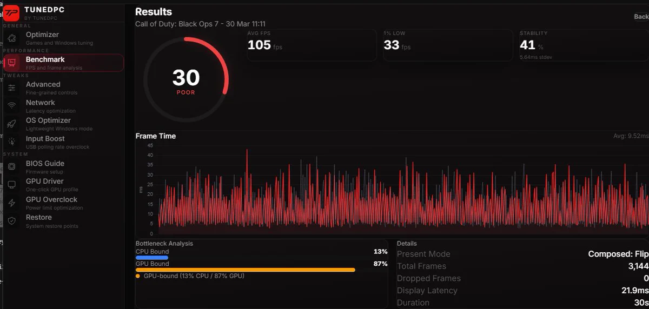Open GPU Driver one-click profile
Screen dimensions: 649x309
(64, 185)
